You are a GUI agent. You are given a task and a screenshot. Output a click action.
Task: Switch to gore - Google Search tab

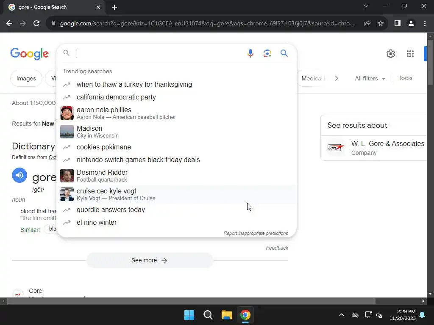coord(53,7)
